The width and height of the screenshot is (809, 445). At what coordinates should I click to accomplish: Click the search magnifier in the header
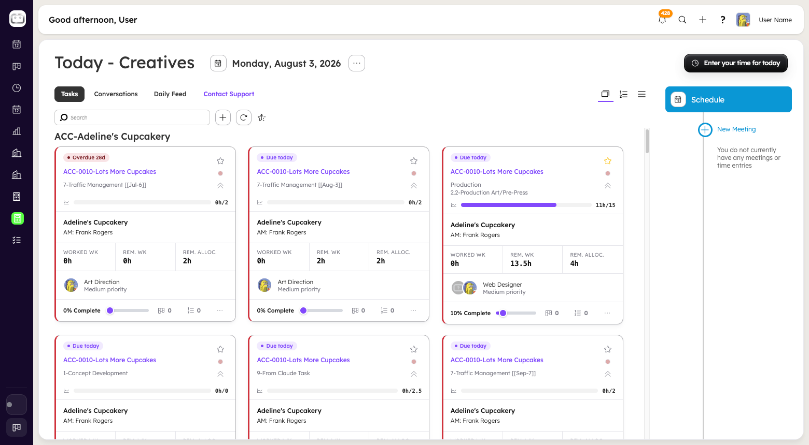pos(682,20)
